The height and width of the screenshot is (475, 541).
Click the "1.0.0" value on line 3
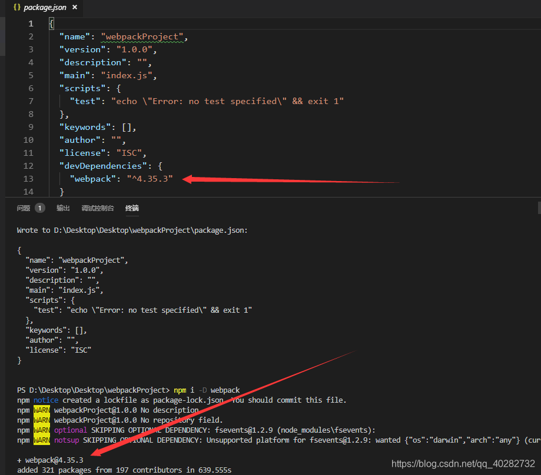tap(135, 49)
